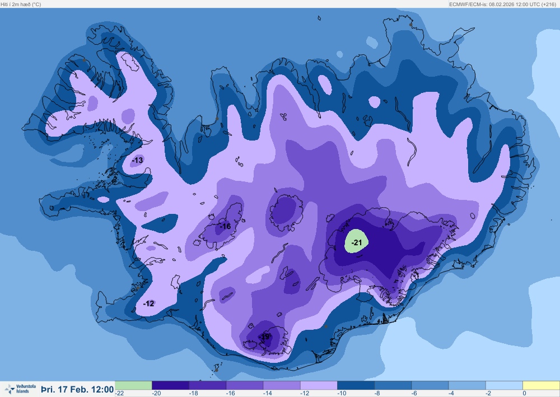Click the -12 temperature label on the map
560x397 pixels.
(x=148, y=303)
